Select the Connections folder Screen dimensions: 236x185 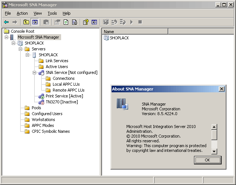click(64, 78)
